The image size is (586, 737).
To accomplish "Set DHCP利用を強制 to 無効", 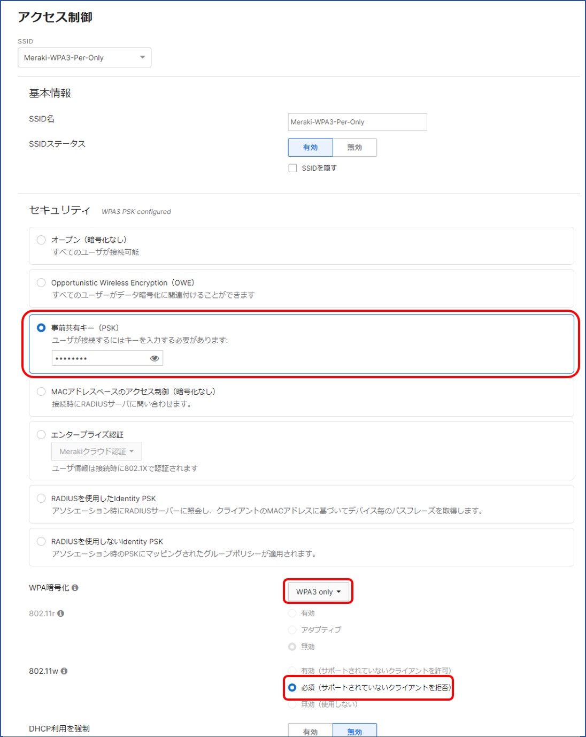I will 354,731.
